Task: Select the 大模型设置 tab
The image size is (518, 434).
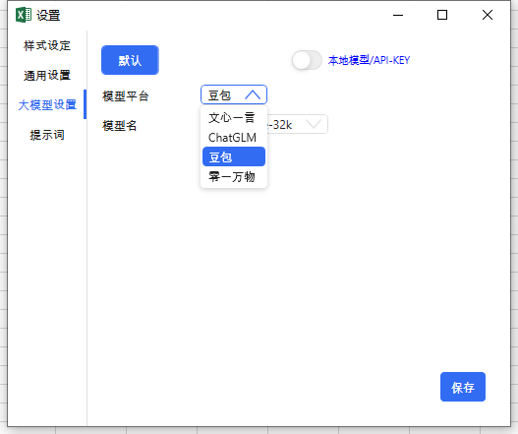Action: coord(47,105)
